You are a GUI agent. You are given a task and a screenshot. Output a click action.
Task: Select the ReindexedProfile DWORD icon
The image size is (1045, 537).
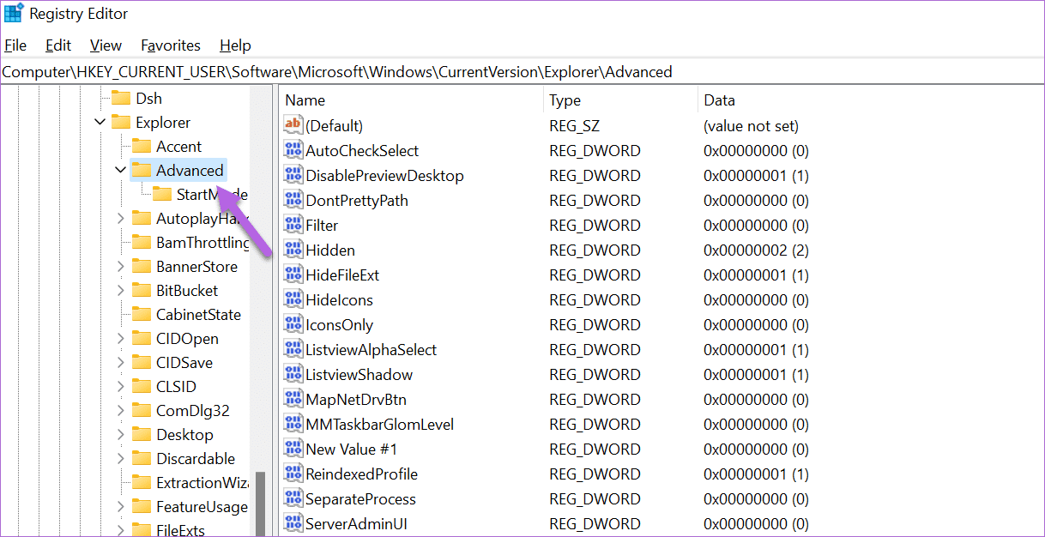coord(293,474)
